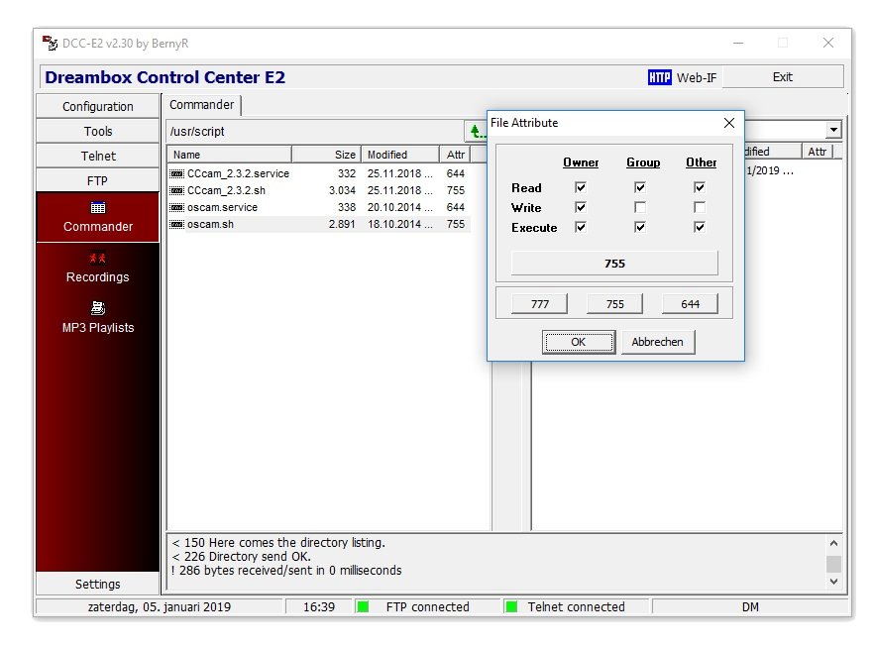Click log scrollbar up arrow
874x647 pixels.
click(834, 543)
